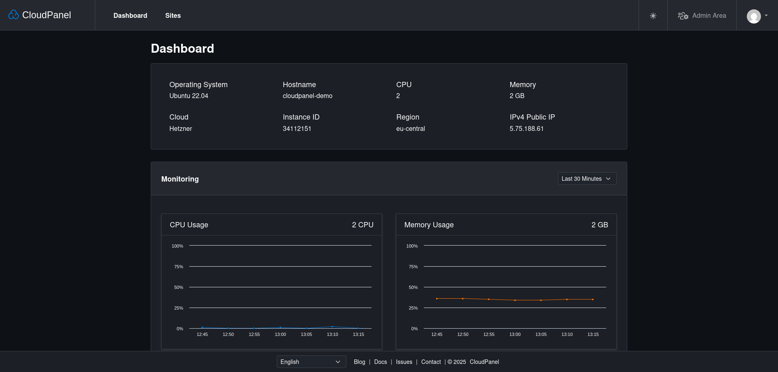The image size is (778, 372).
Task: Click the Issues footer link
Action: pos(404,362)
